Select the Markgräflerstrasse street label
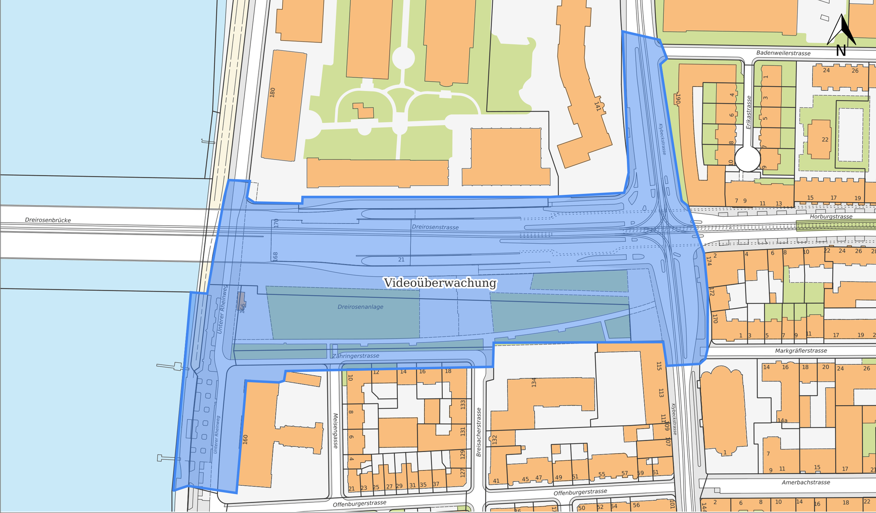876x513 pixels. [801, 351]
